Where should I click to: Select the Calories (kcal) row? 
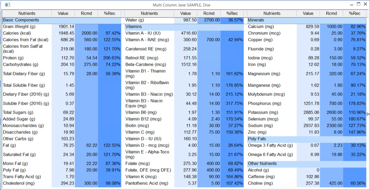(x=20, y=33)
